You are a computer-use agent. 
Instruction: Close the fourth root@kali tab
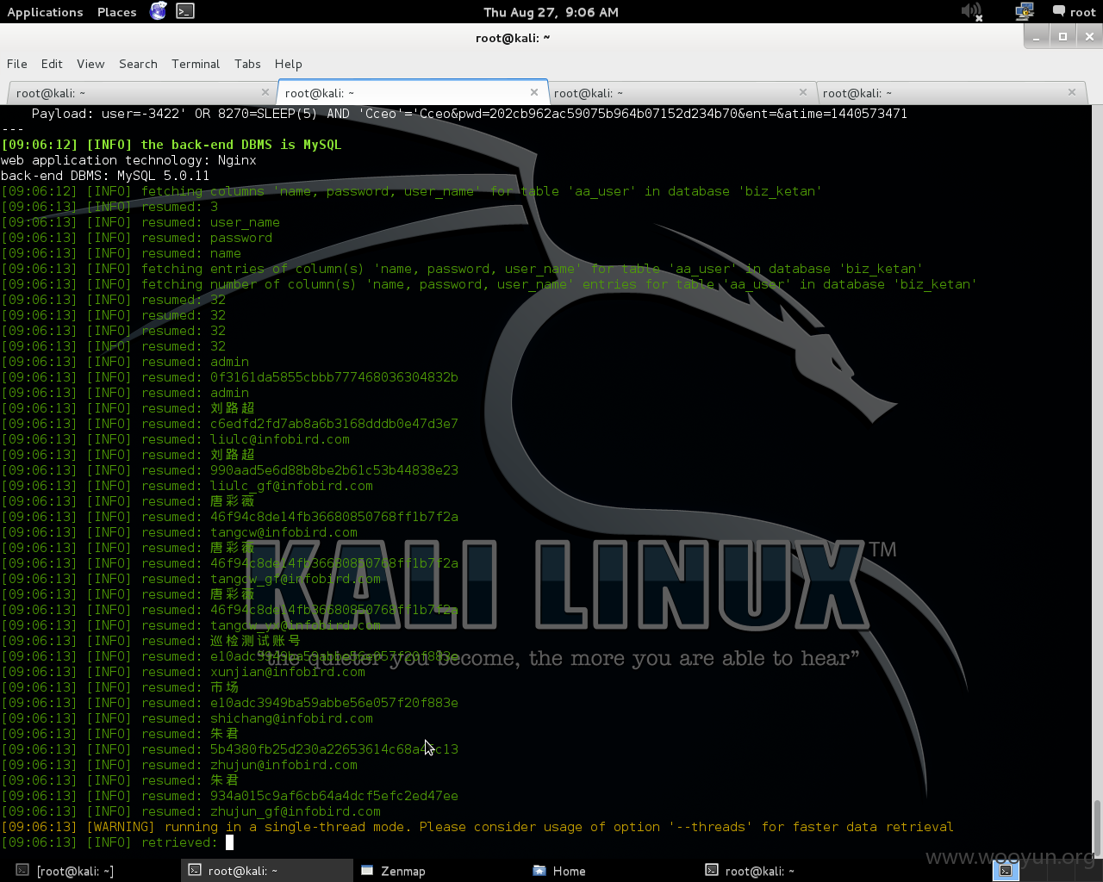(1072, 92)
